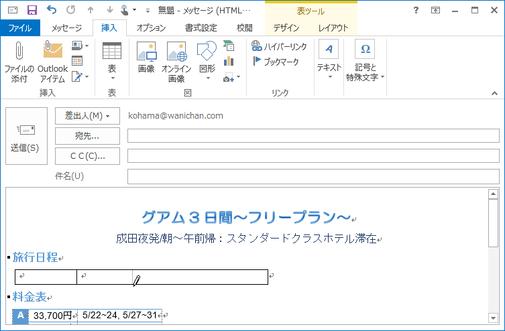This screenshot has width=505, height=331.
Task: Click the cell containing 33,700円
Action: (53, 316)
